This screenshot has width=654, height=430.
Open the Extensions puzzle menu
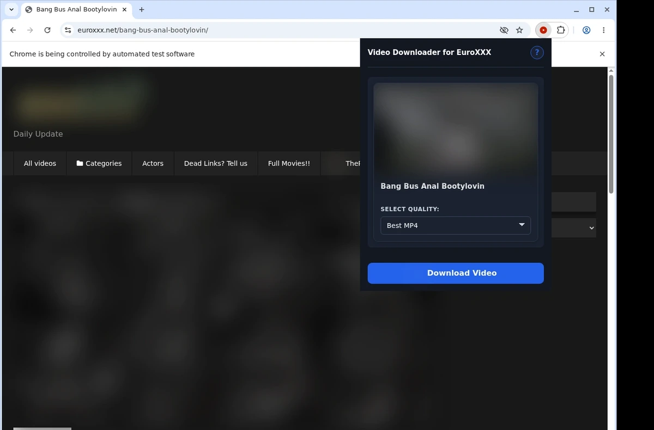[x=561, y=30]
